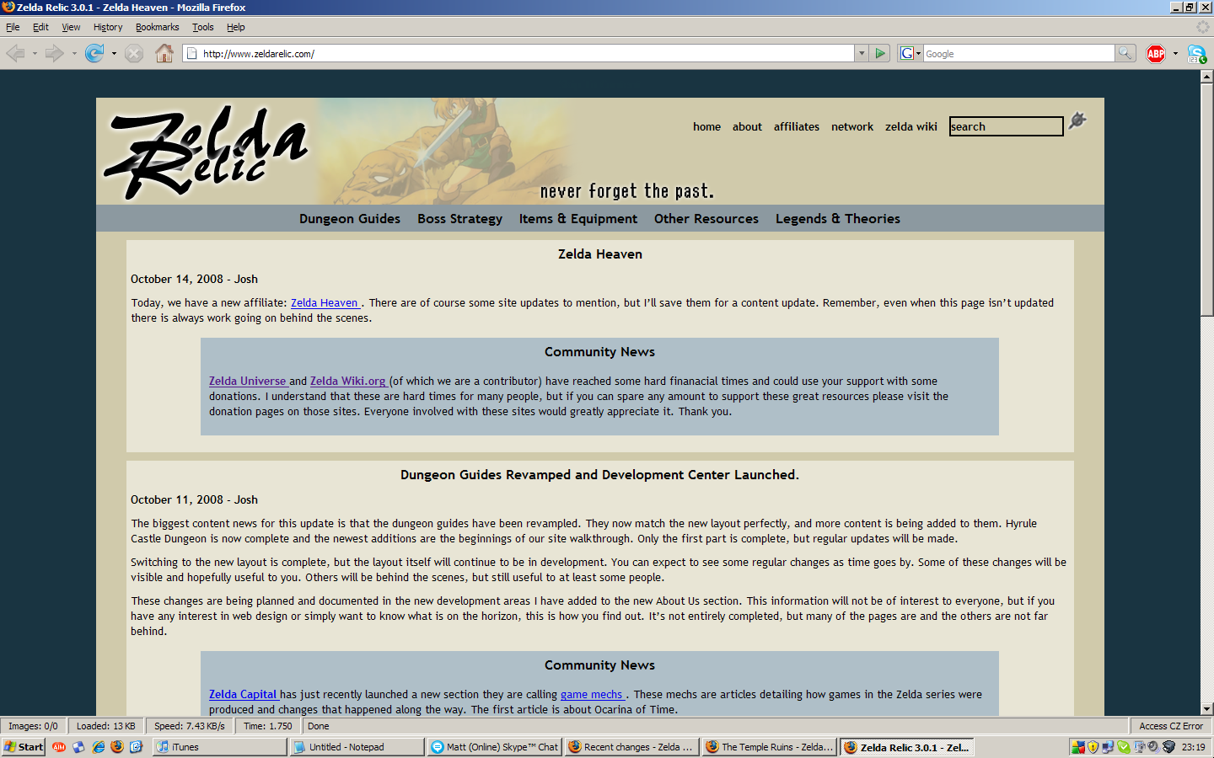
Task: Open the Skype toolbar icon
Action: 1196,54
